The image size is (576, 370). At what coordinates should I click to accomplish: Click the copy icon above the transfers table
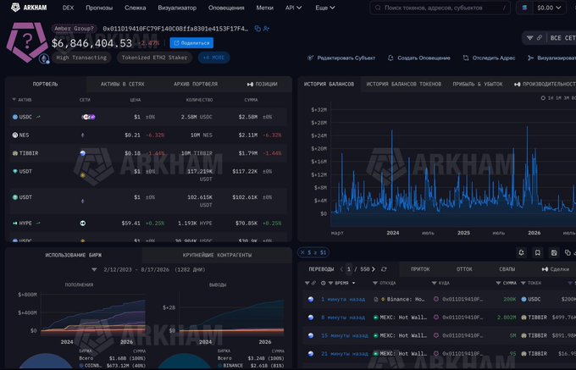(x=568, y=252)
